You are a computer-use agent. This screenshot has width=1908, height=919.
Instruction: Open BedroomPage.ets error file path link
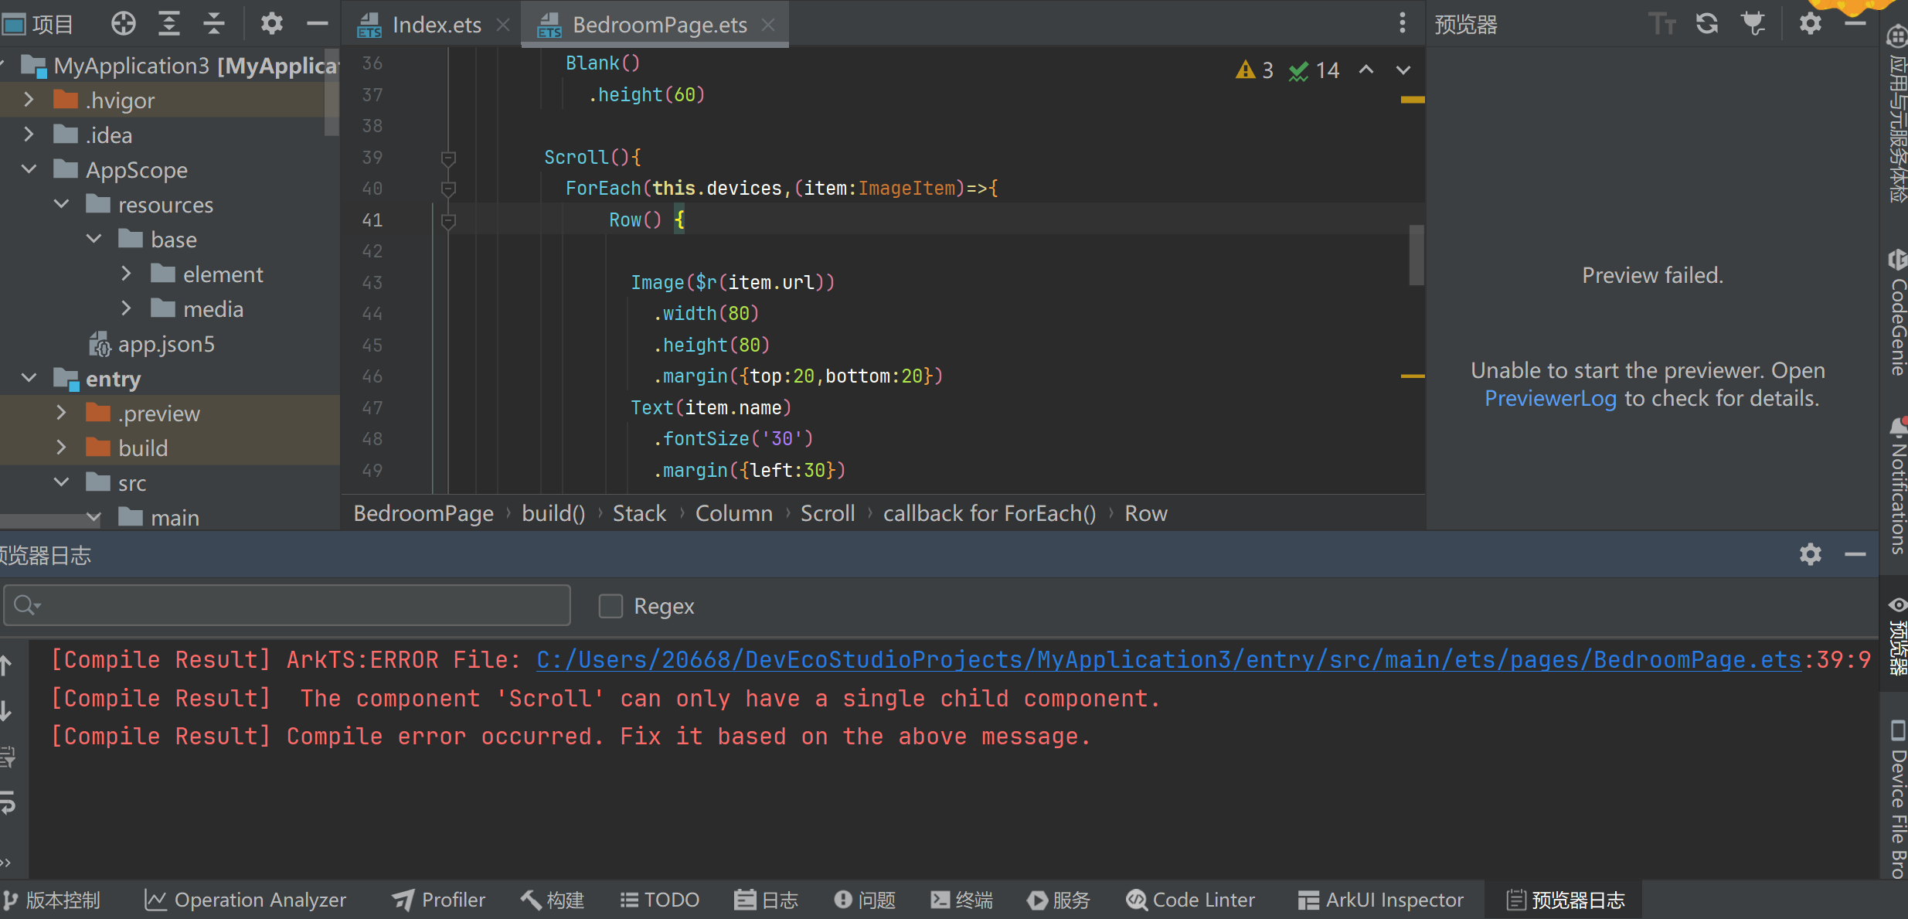1168,659
